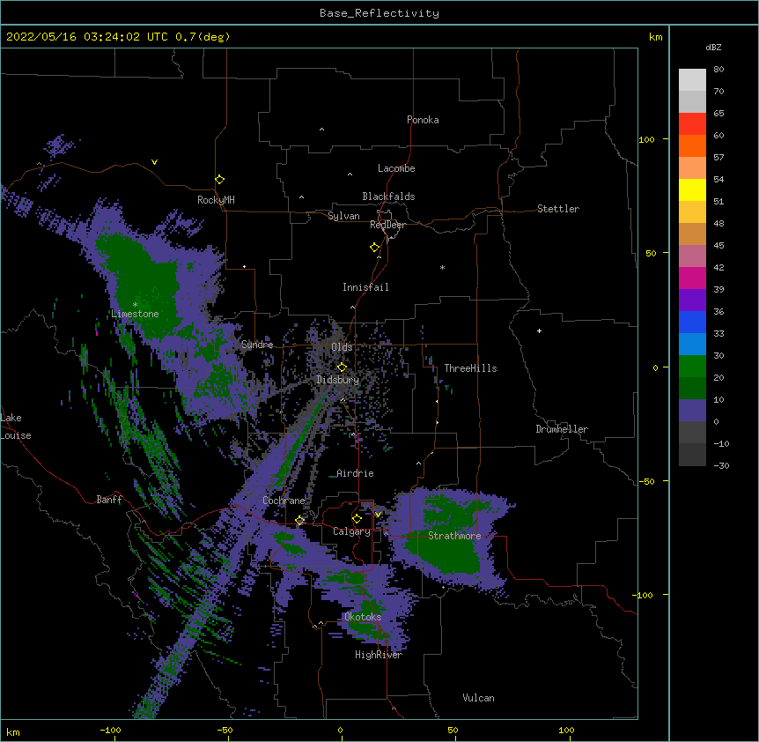Image resolution: width=759 pixels, height=742 pixels.
Task: Click the magenta 42 dBZ legend swatch
Action: [692, 278]
